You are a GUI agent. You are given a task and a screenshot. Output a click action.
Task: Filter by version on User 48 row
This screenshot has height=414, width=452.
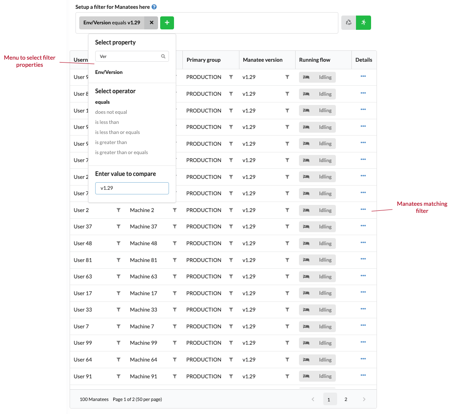(287, 244)
